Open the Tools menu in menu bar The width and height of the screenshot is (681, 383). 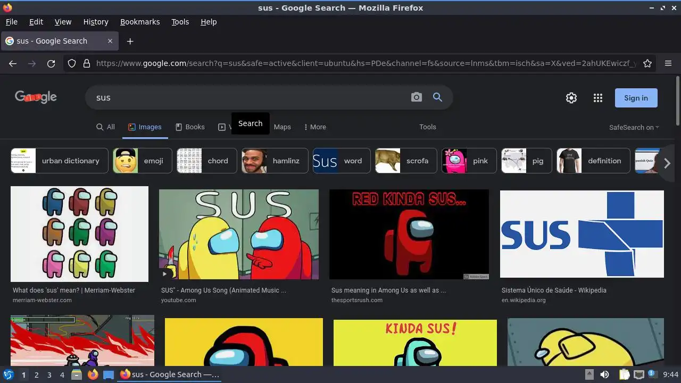(180, 22)
